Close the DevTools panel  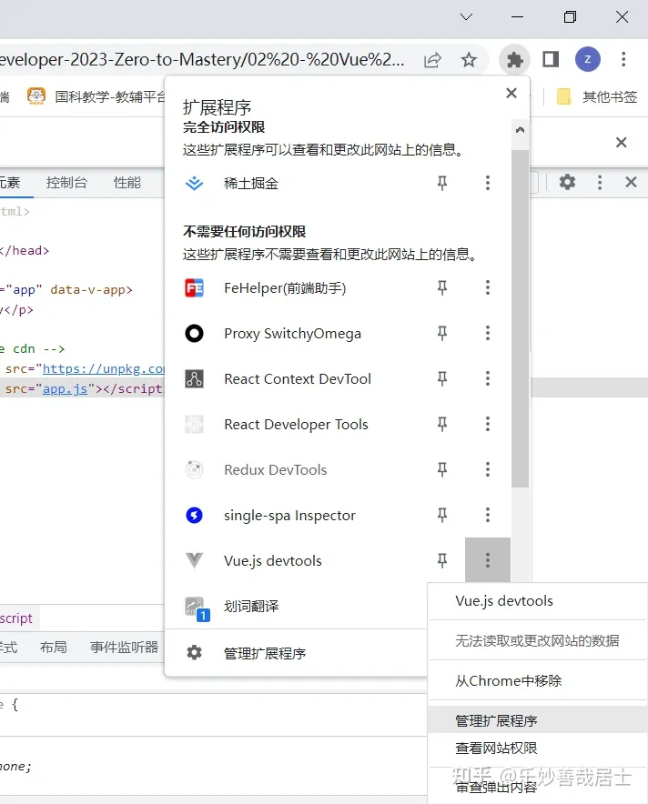click(x=631, y=182)
